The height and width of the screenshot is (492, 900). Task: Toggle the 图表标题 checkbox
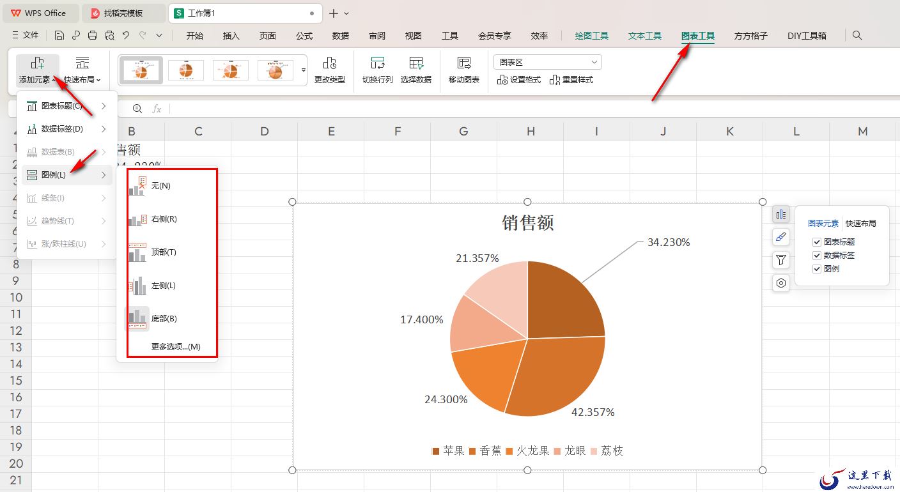pos(817,242)
